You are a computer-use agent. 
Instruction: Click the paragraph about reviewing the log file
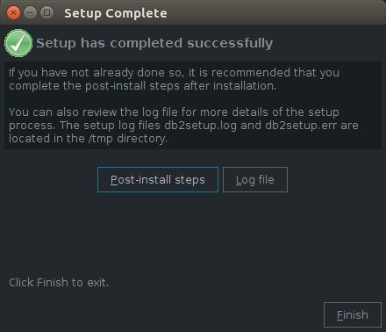point(183,126)
